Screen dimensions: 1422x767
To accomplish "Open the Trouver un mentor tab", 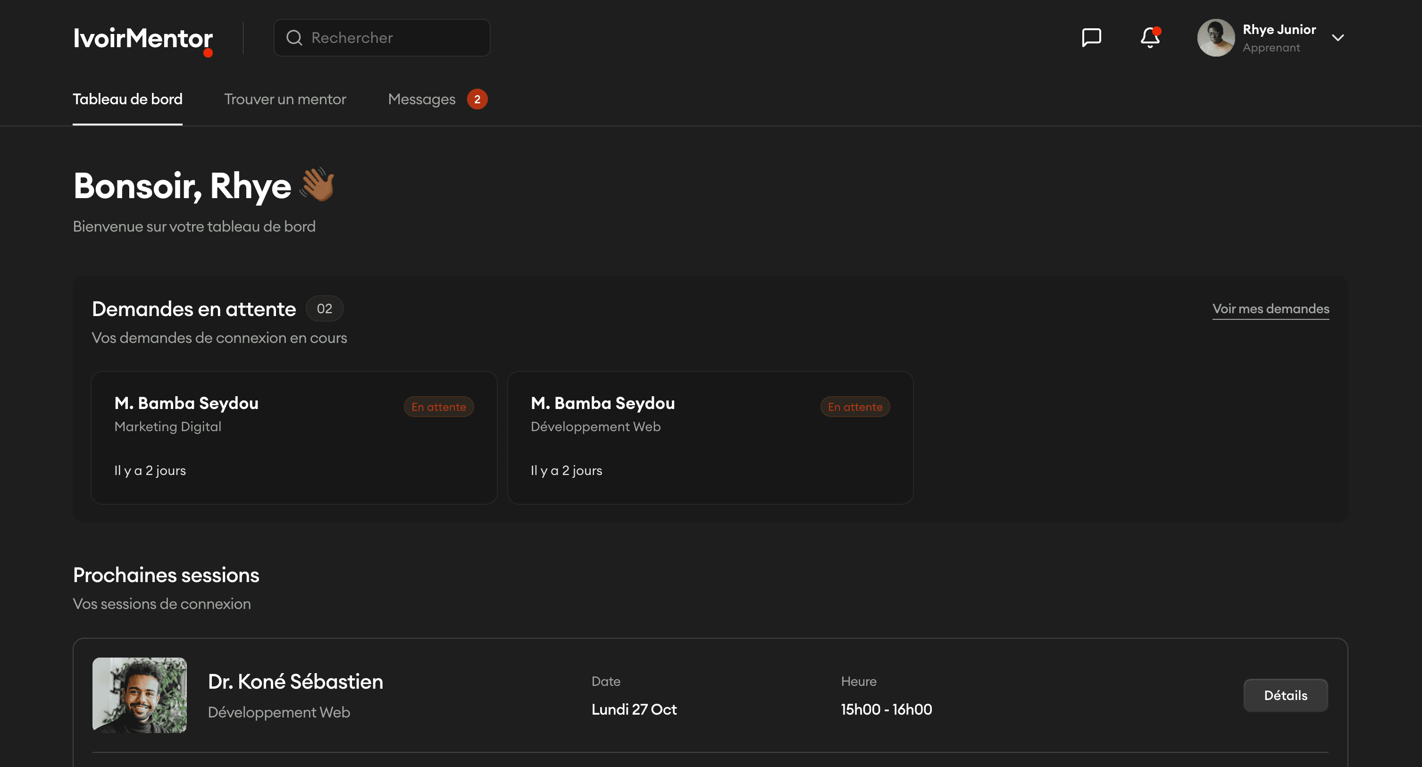I will coord(285,100).
